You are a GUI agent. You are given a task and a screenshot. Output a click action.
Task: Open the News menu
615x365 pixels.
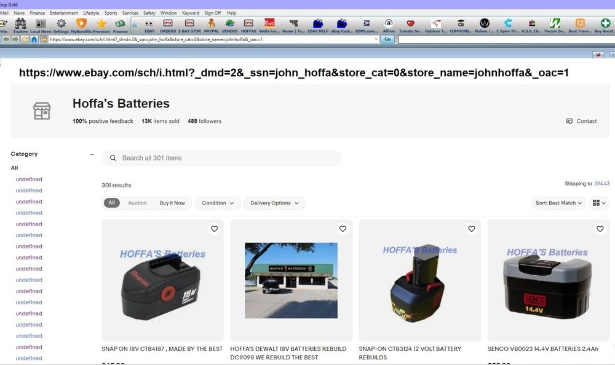(x=19, y=13)
